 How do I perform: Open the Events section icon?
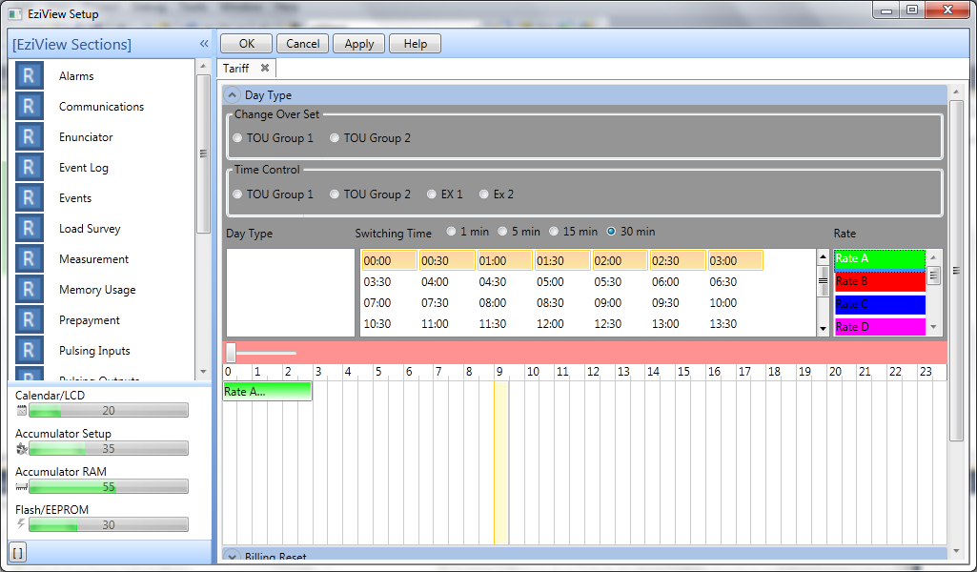[x=29, y=198]
